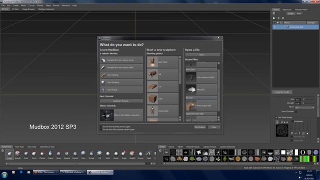320x180 pixels.
Task: Open the File menu
Action: [x=3, y=5]
